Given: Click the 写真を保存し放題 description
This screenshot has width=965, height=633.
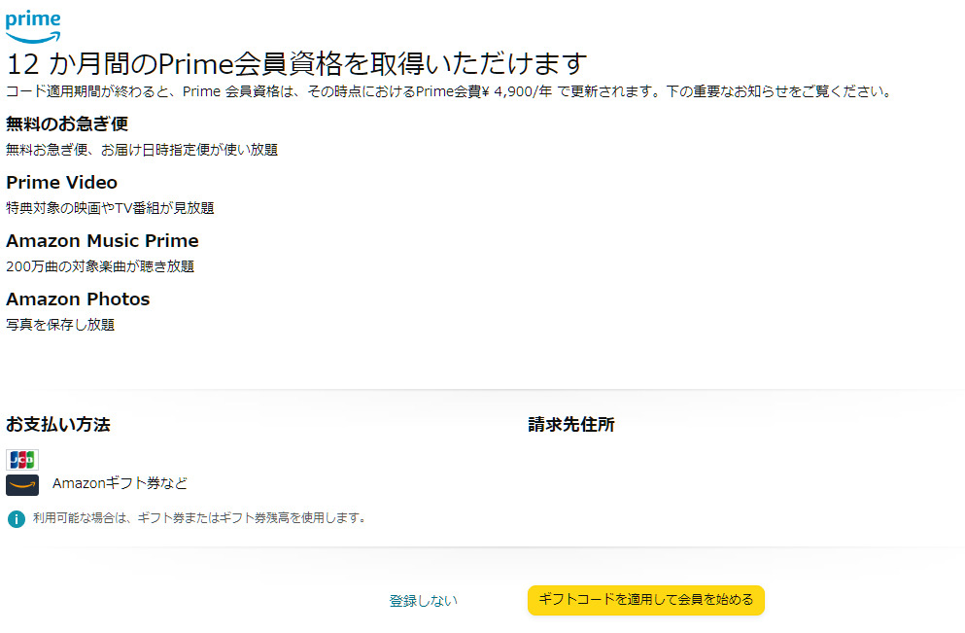Looking at the screenshot, I should (x=60, y=325).
